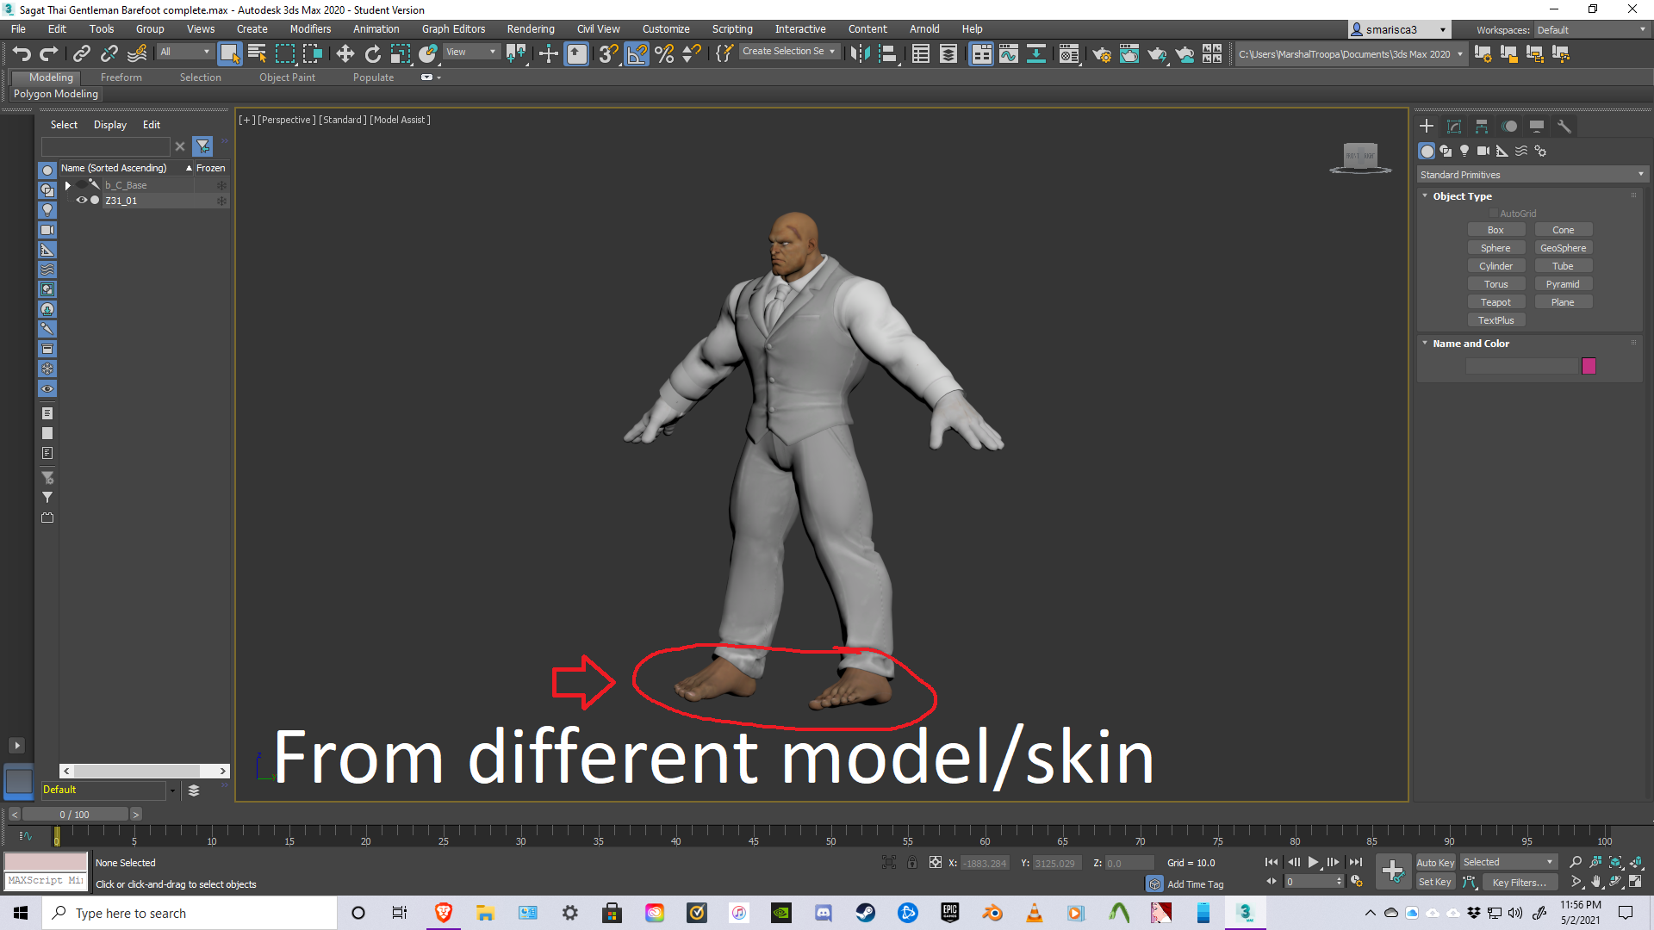Image resolution: width=1654 pixels, height=930 pixels.
Task: Switch to the Object Paint ribbon tab
Action: pyautogui.click(x=287, y=77)
